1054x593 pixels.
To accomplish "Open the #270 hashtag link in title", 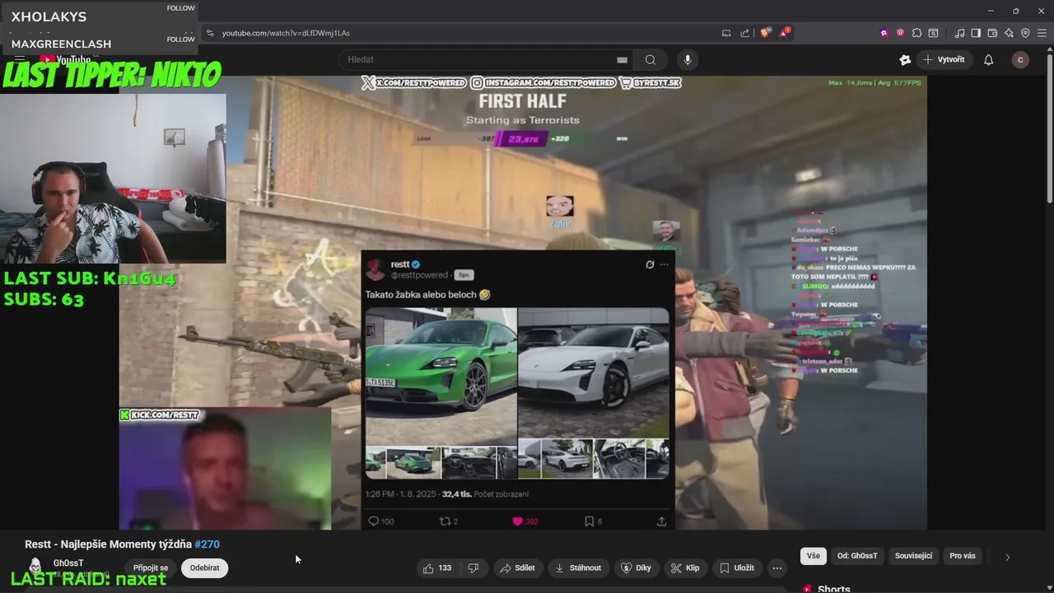I will (x=208, y=544).
